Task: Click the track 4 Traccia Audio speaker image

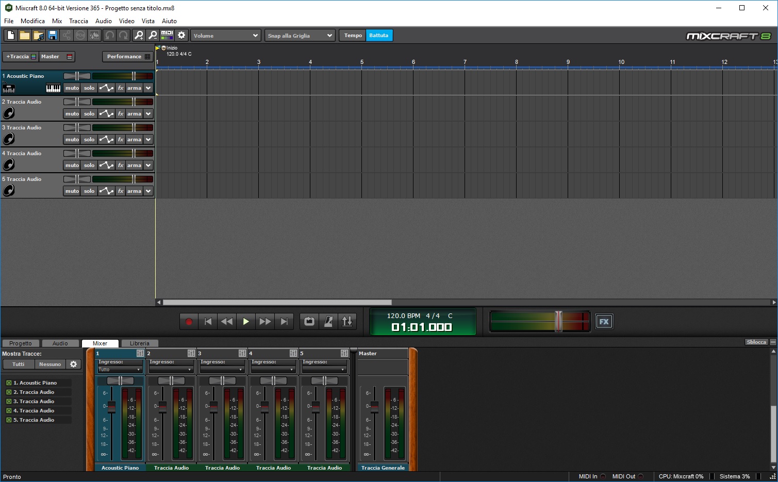Action: [x=9, y=165]
